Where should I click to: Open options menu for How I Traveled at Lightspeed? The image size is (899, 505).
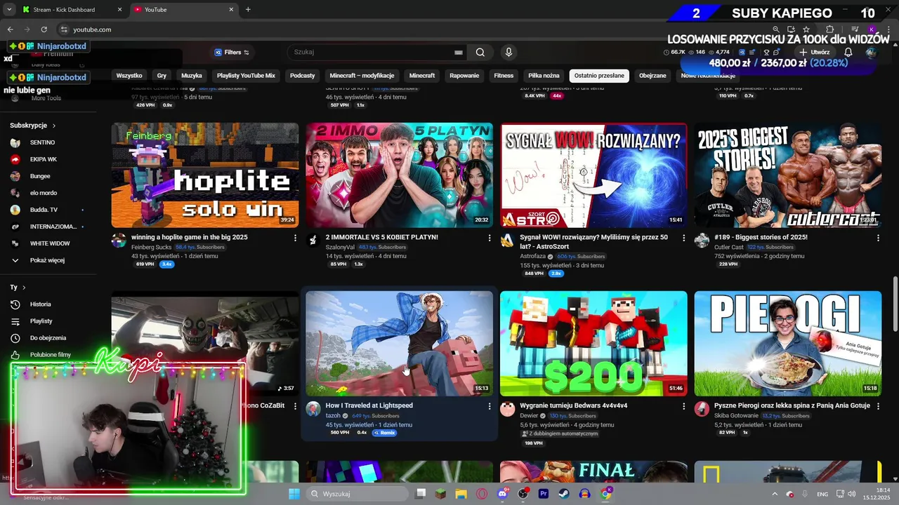coord(490,406)
